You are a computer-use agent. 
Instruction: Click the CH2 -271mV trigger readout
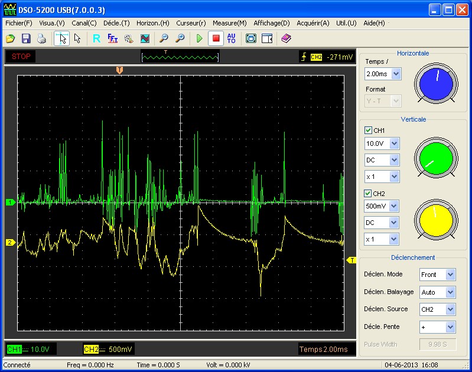click(327, 57)
